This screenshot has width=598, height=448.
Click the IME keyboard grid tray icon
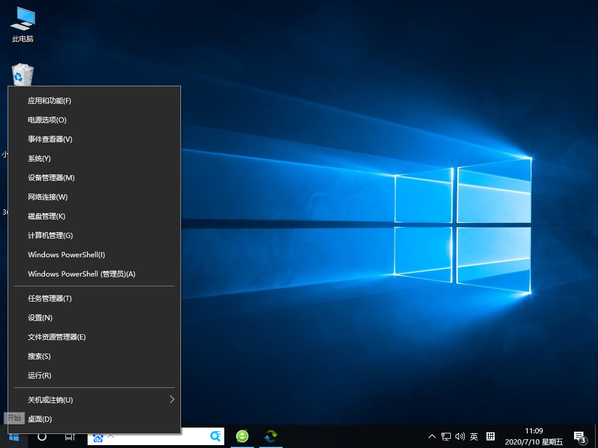pos(491,436)
